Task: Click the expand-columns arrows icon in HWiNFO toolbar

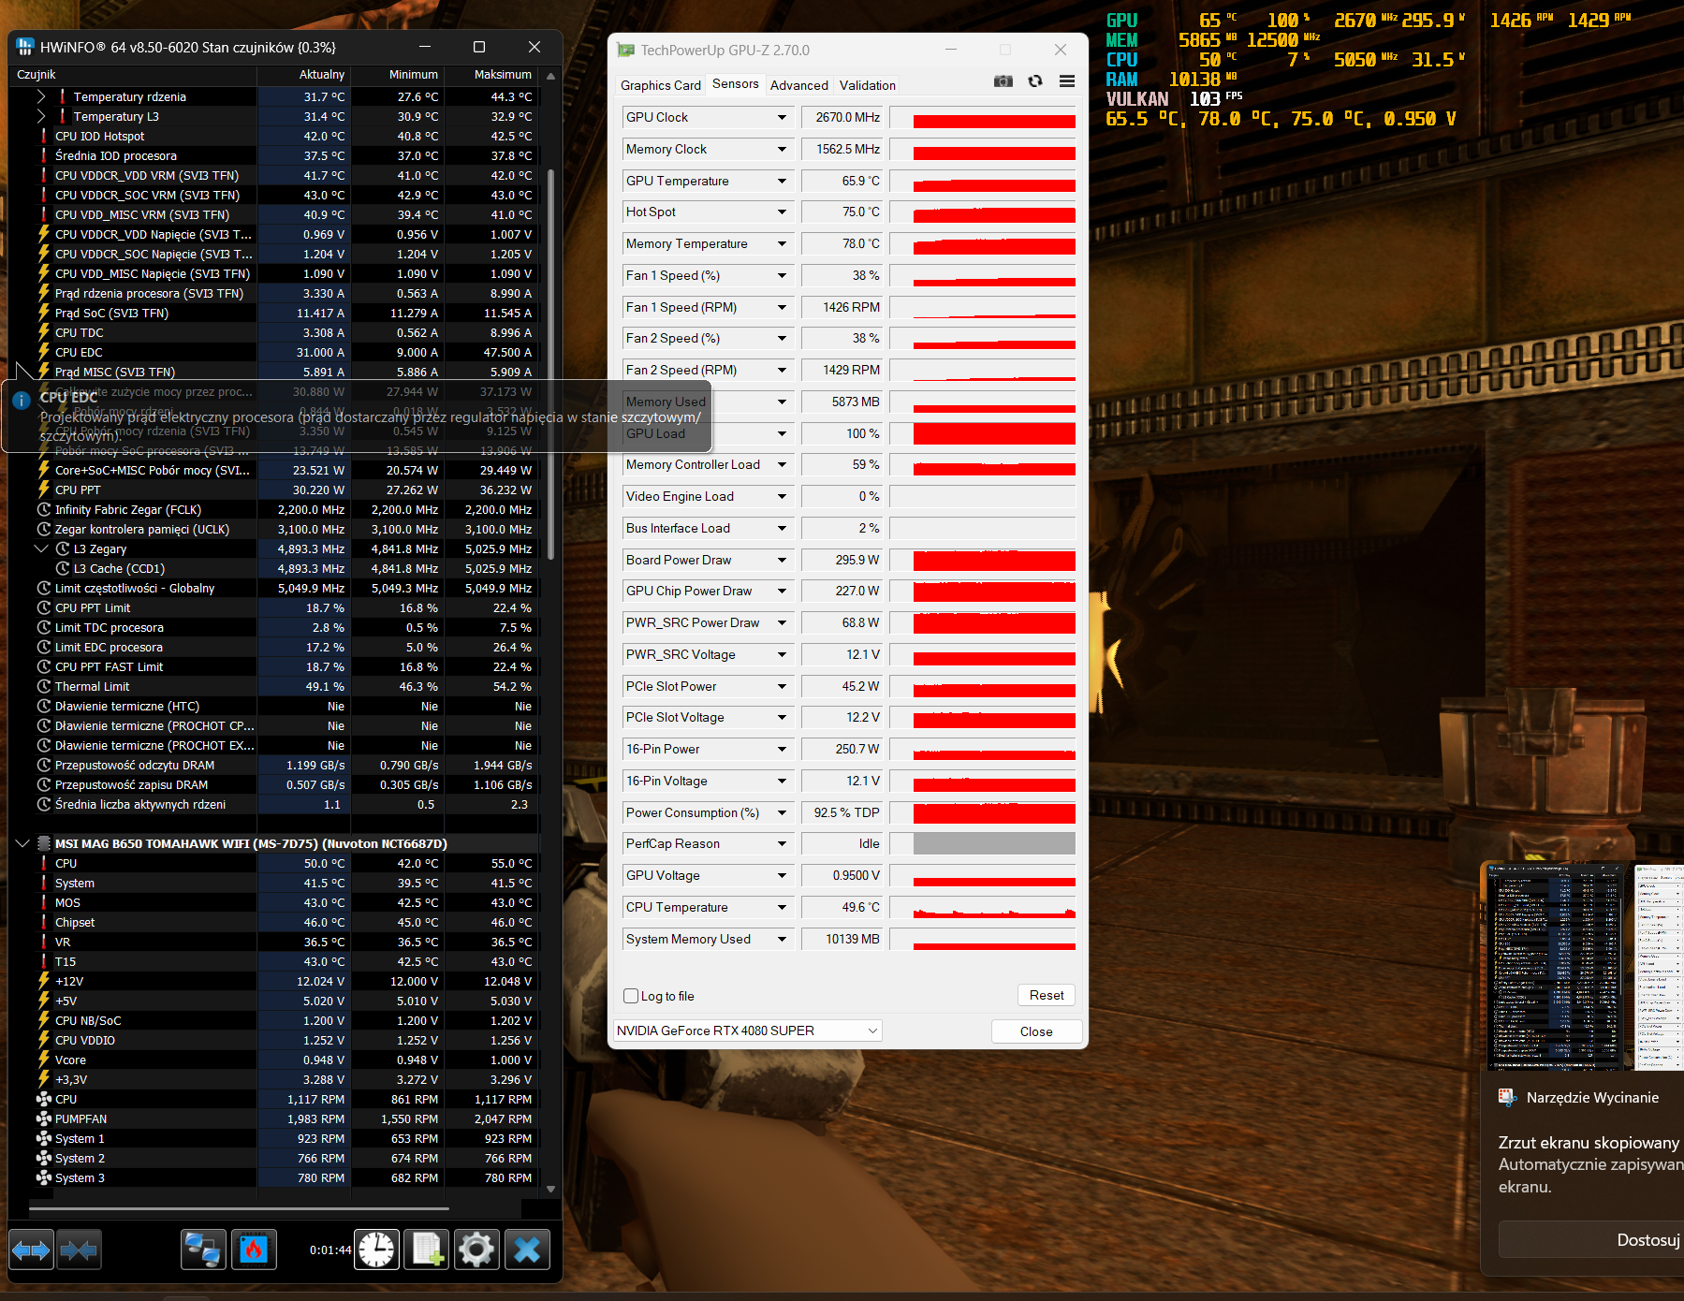Action: (31, 1250)
